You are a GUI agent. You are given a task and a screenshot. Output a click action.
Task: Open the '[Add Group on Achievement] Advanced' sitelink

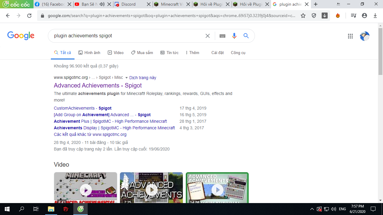point(102,115)
